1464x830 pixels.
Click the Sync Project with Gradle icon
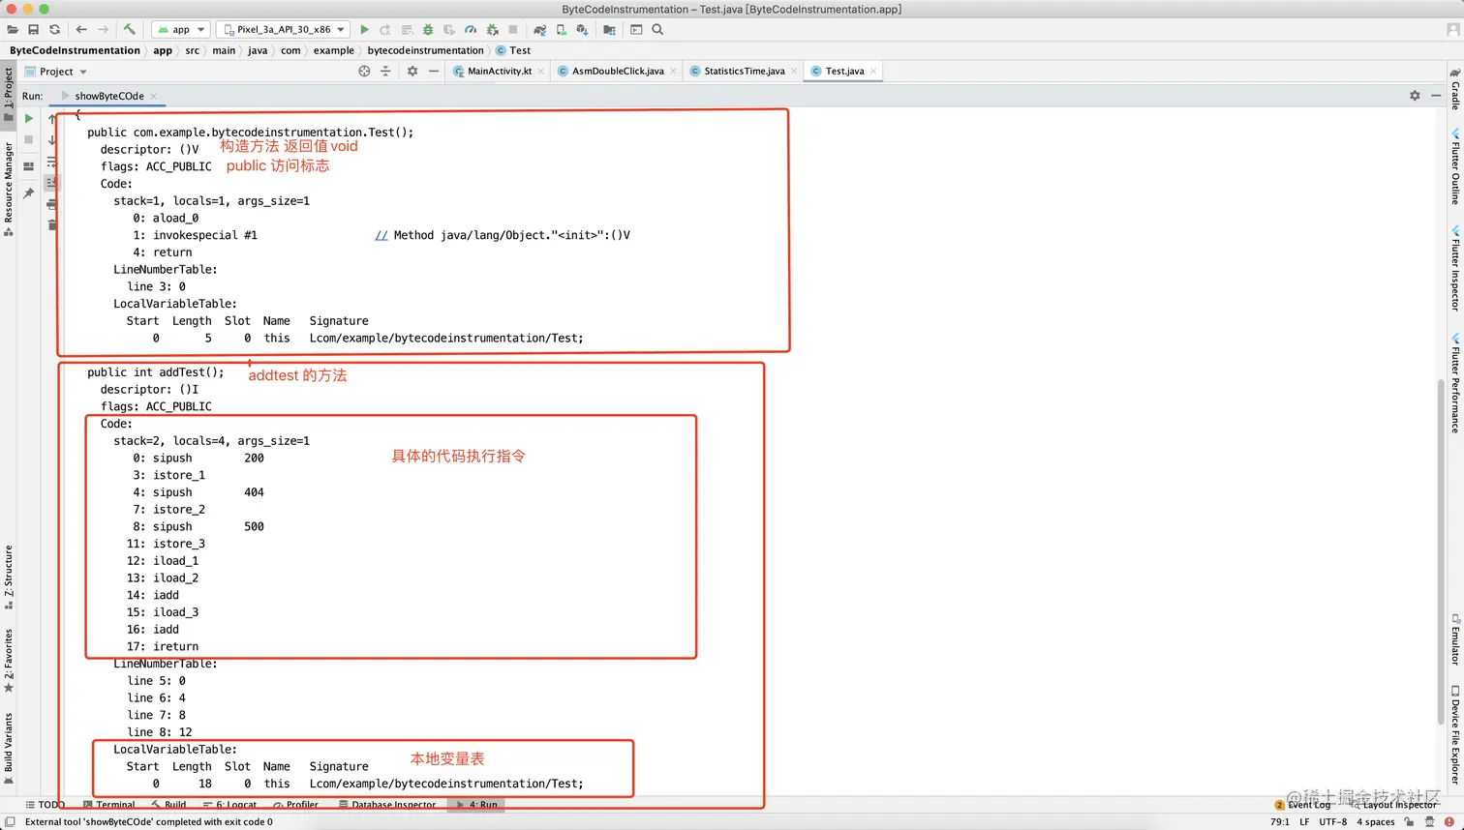[x=540, y=30]
